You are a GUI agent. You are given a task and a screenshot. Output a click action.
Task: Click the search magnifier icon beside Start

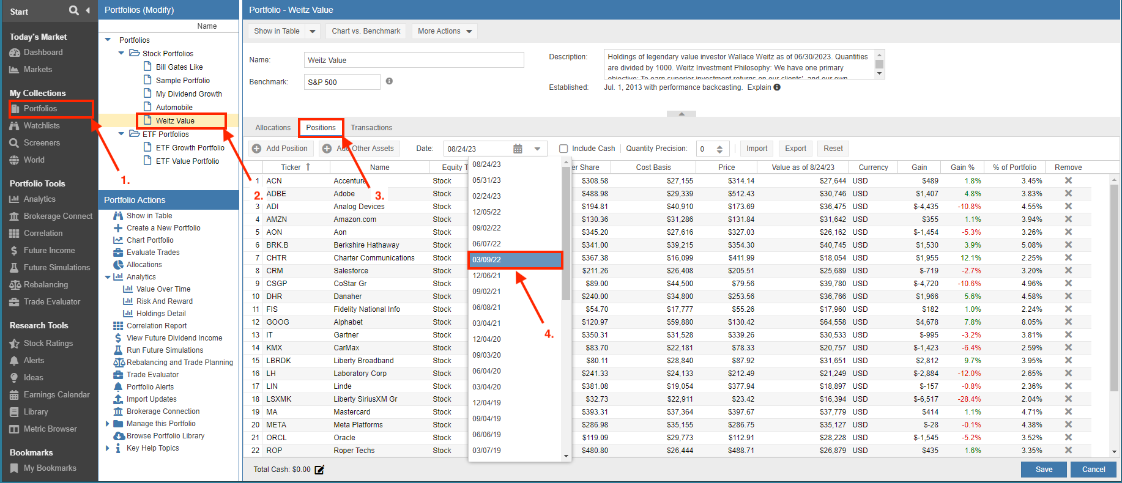pos(74,10)
